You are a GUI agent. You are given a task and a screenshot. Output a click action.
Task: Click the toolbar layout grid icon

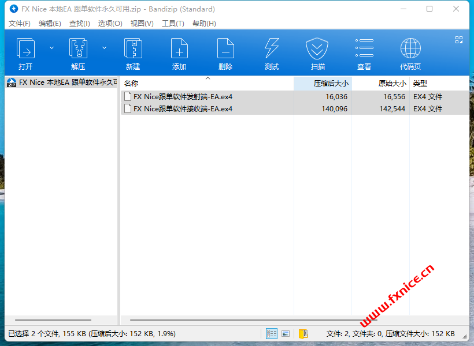(459, 40)
